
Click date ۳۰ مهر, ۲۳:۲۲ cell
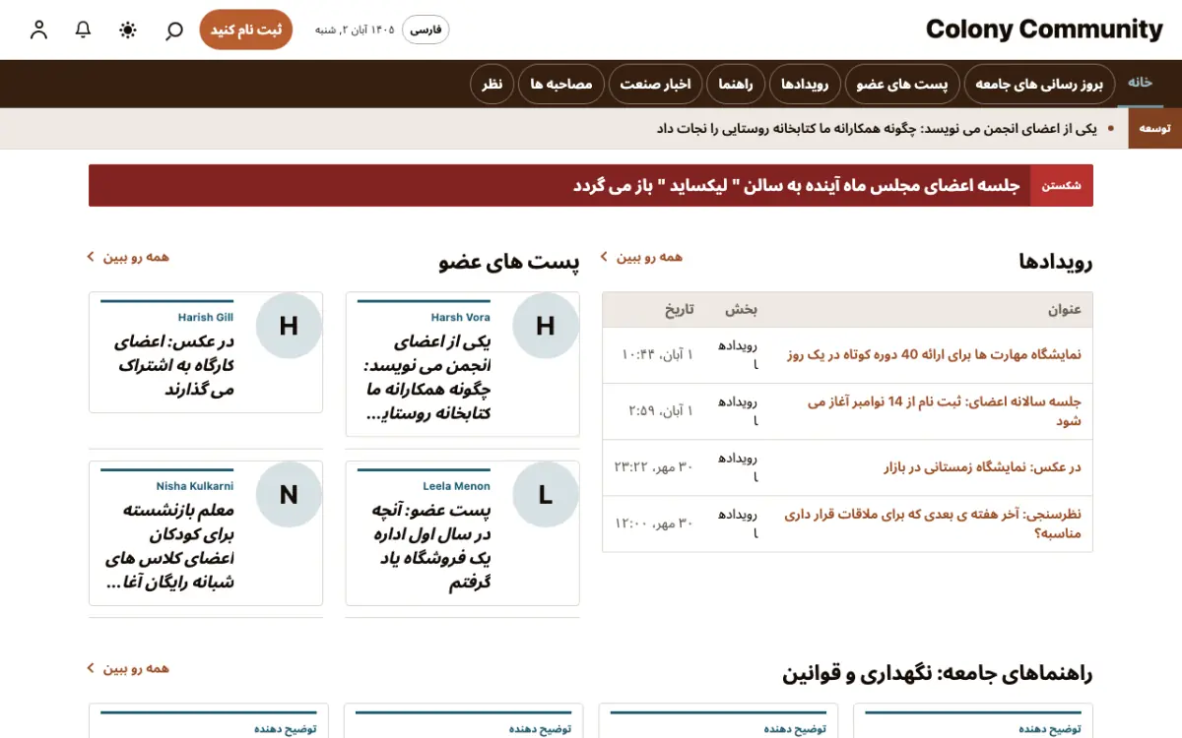point(654,467)
